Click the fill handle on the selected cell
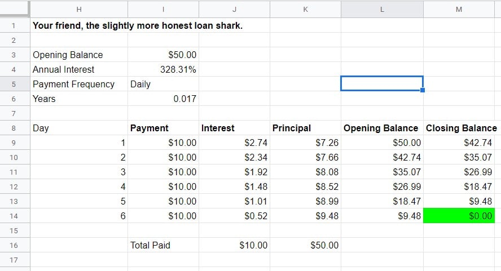The width and height of the screenshot is (501, 271). tap(423, 90)
